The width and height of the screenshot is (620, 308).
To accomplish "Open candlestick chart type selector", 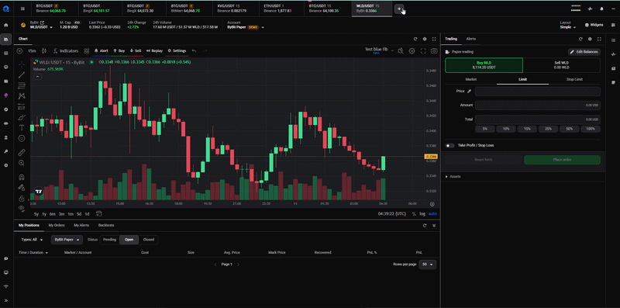I will tap(44, 50).
